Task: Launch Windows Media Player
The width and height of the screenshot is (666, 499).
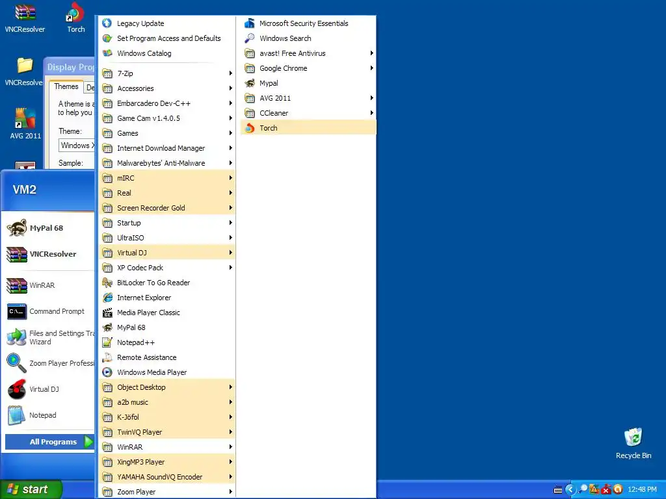Action: pyautogui.click(x=166, y=372)
